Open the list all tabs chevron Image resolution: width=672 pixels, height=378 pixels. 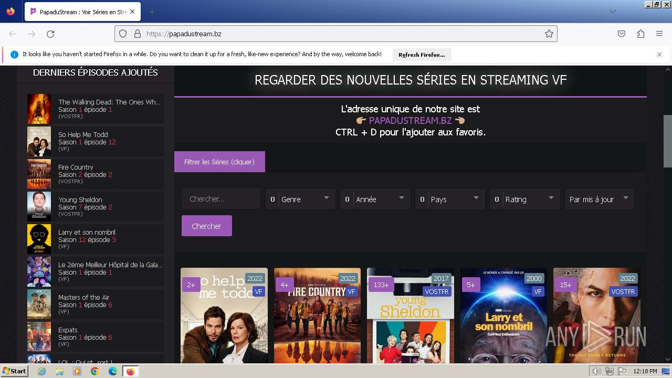[x=613, y=12]
